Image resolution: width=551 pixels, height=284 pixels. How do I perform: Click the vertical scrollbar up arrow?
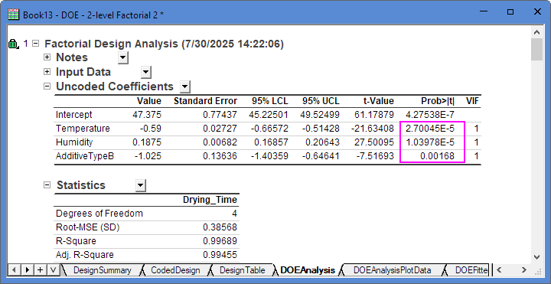click(x=536, y=32)
